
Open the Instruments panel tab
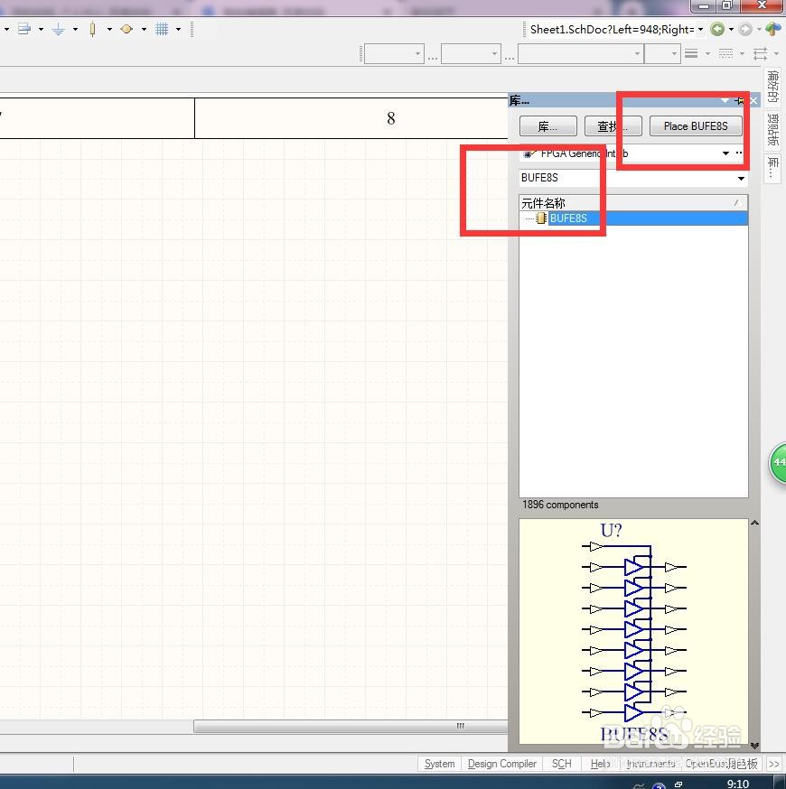[x=650, y=764]
